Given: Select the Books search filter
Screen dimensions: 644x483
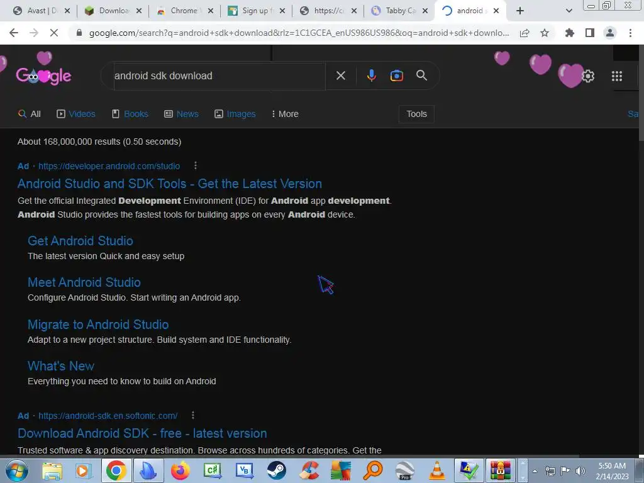Looking at the screenshot, I should tap(130, 114).
